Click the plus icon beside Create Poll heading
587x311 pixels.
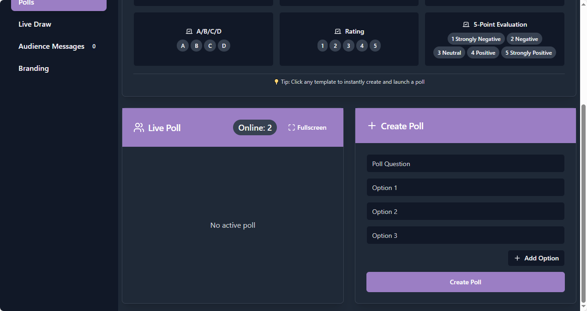pos(372,126)
